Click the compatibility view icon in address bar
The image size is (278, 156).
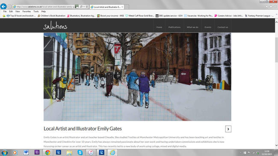(x=77, y=7)
